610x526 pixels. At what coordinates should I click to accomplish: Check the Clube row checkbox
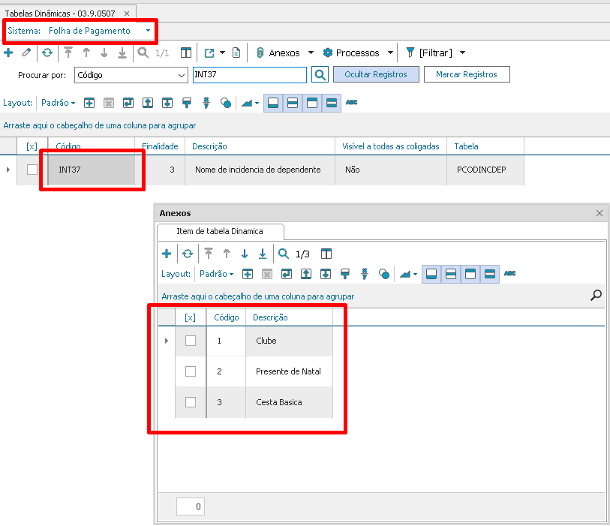(x=191, y=341)
